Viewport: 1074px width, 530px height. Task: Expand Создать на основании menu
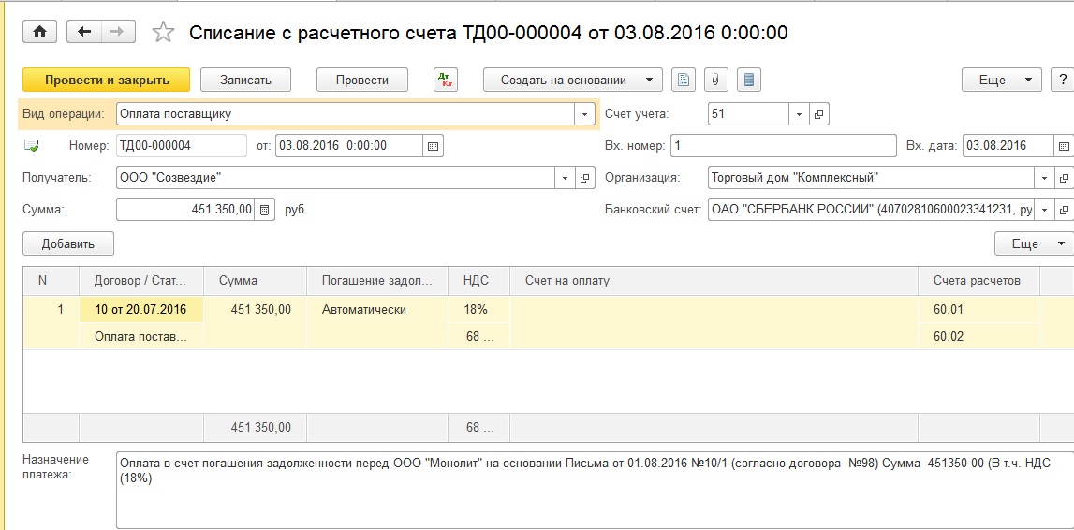[x=573, y=80]
